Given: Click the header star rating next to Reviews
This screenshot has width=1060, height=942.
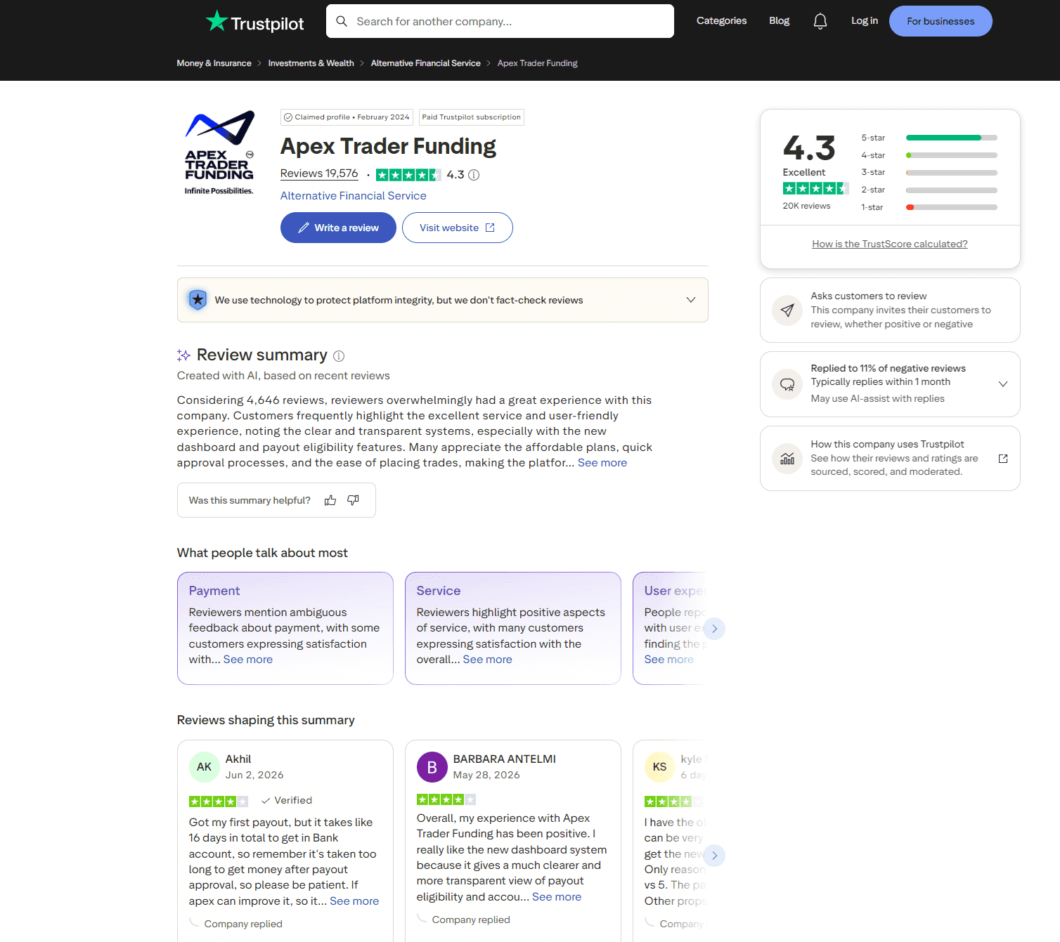Looking at the screenshot, I should pos(408,175).
